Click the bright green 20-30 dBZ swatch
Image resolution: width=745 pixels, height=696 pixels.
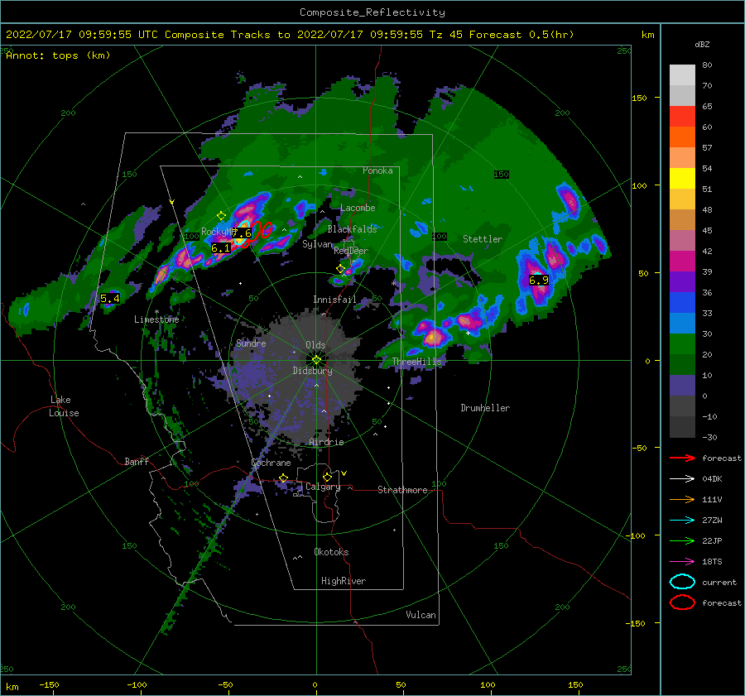click(682, 344)
